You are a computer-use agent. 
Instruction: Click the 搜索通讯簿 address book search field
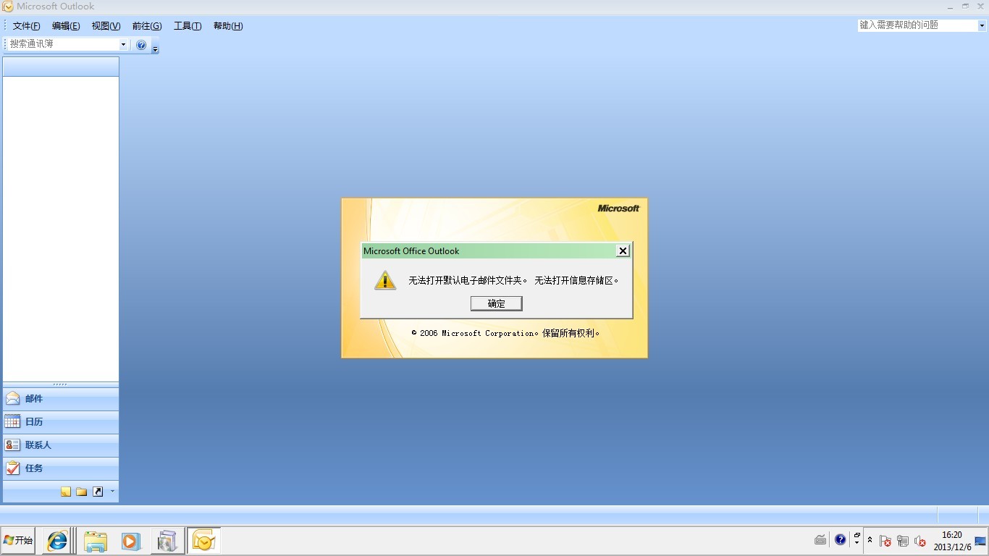tap(63, 44)
